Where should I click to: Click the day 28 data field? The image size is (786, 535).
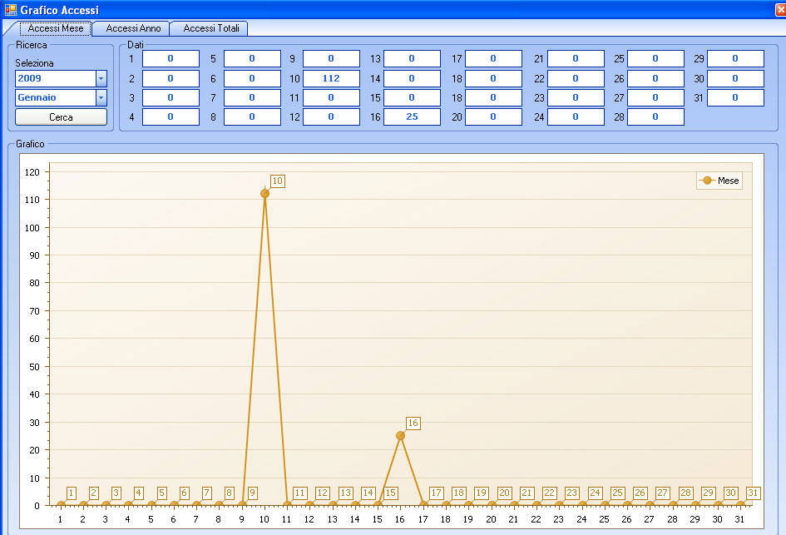(x=655, y=116)
